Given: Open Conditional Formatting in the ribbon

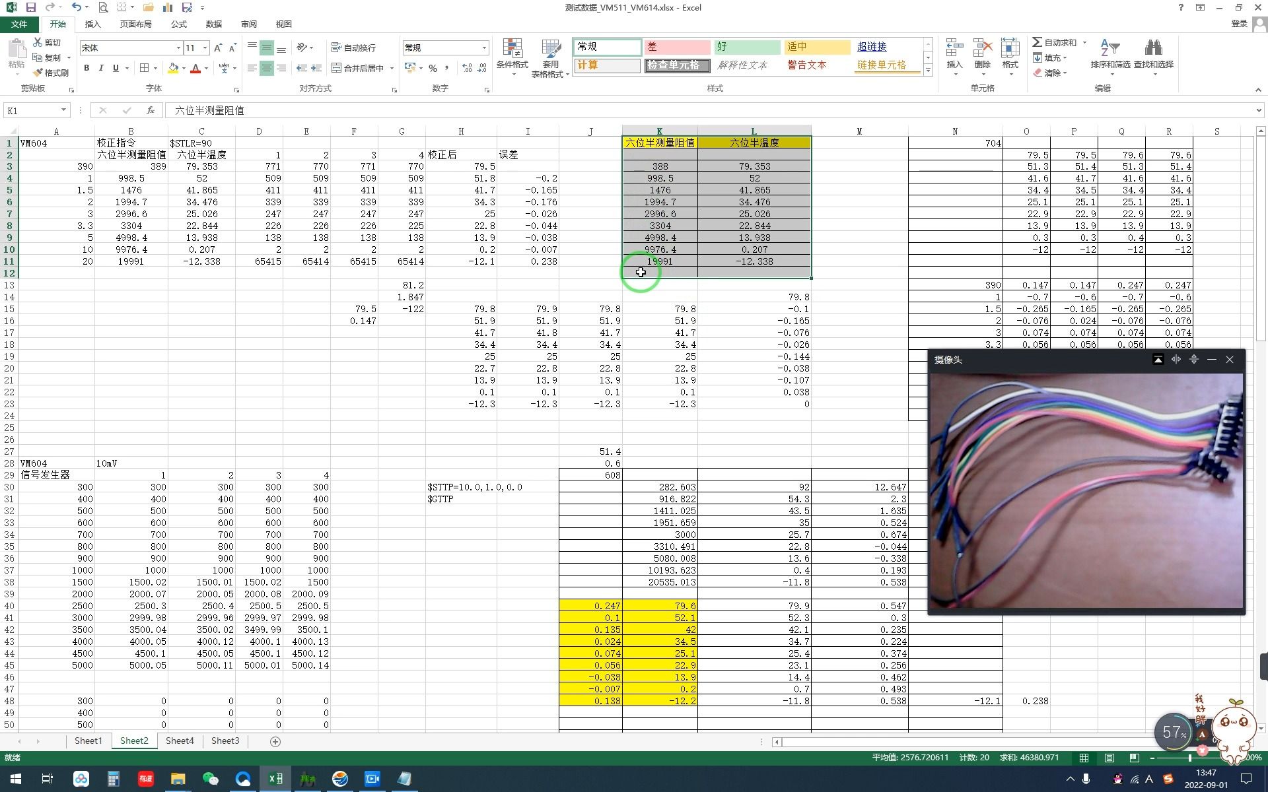Looking at the screenshot, I should [x=512, y=53].
